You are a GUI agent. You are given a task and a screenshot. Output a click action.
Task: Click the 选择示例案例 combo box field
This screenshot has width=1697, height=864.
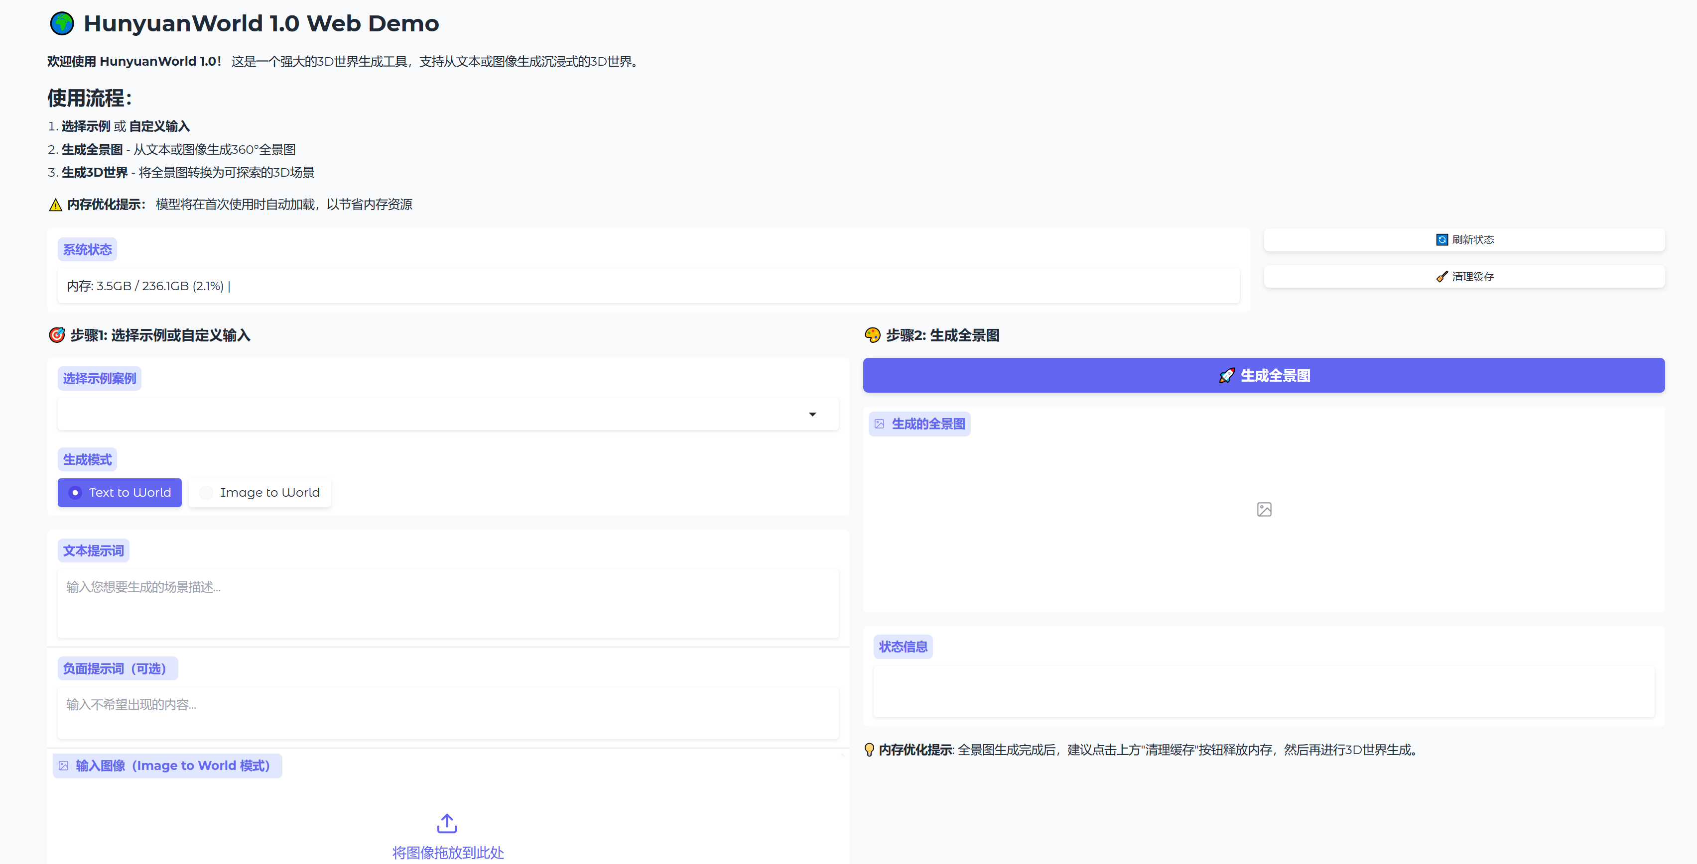click(448, 414)
